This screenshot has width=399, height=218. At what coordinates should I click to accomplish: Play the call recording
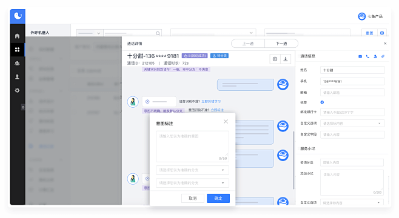(x=275, y=59)
